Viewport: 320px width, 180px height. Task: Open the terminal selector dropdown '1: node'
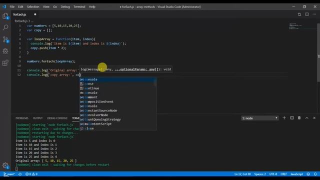tap(259, 118)
